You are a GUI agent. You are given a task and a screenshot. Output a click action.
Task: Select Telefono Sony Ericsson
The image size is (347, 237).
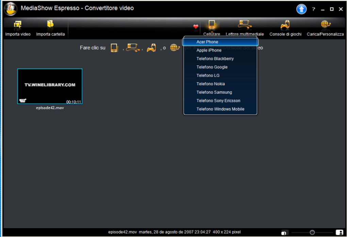tap(220, 101)
